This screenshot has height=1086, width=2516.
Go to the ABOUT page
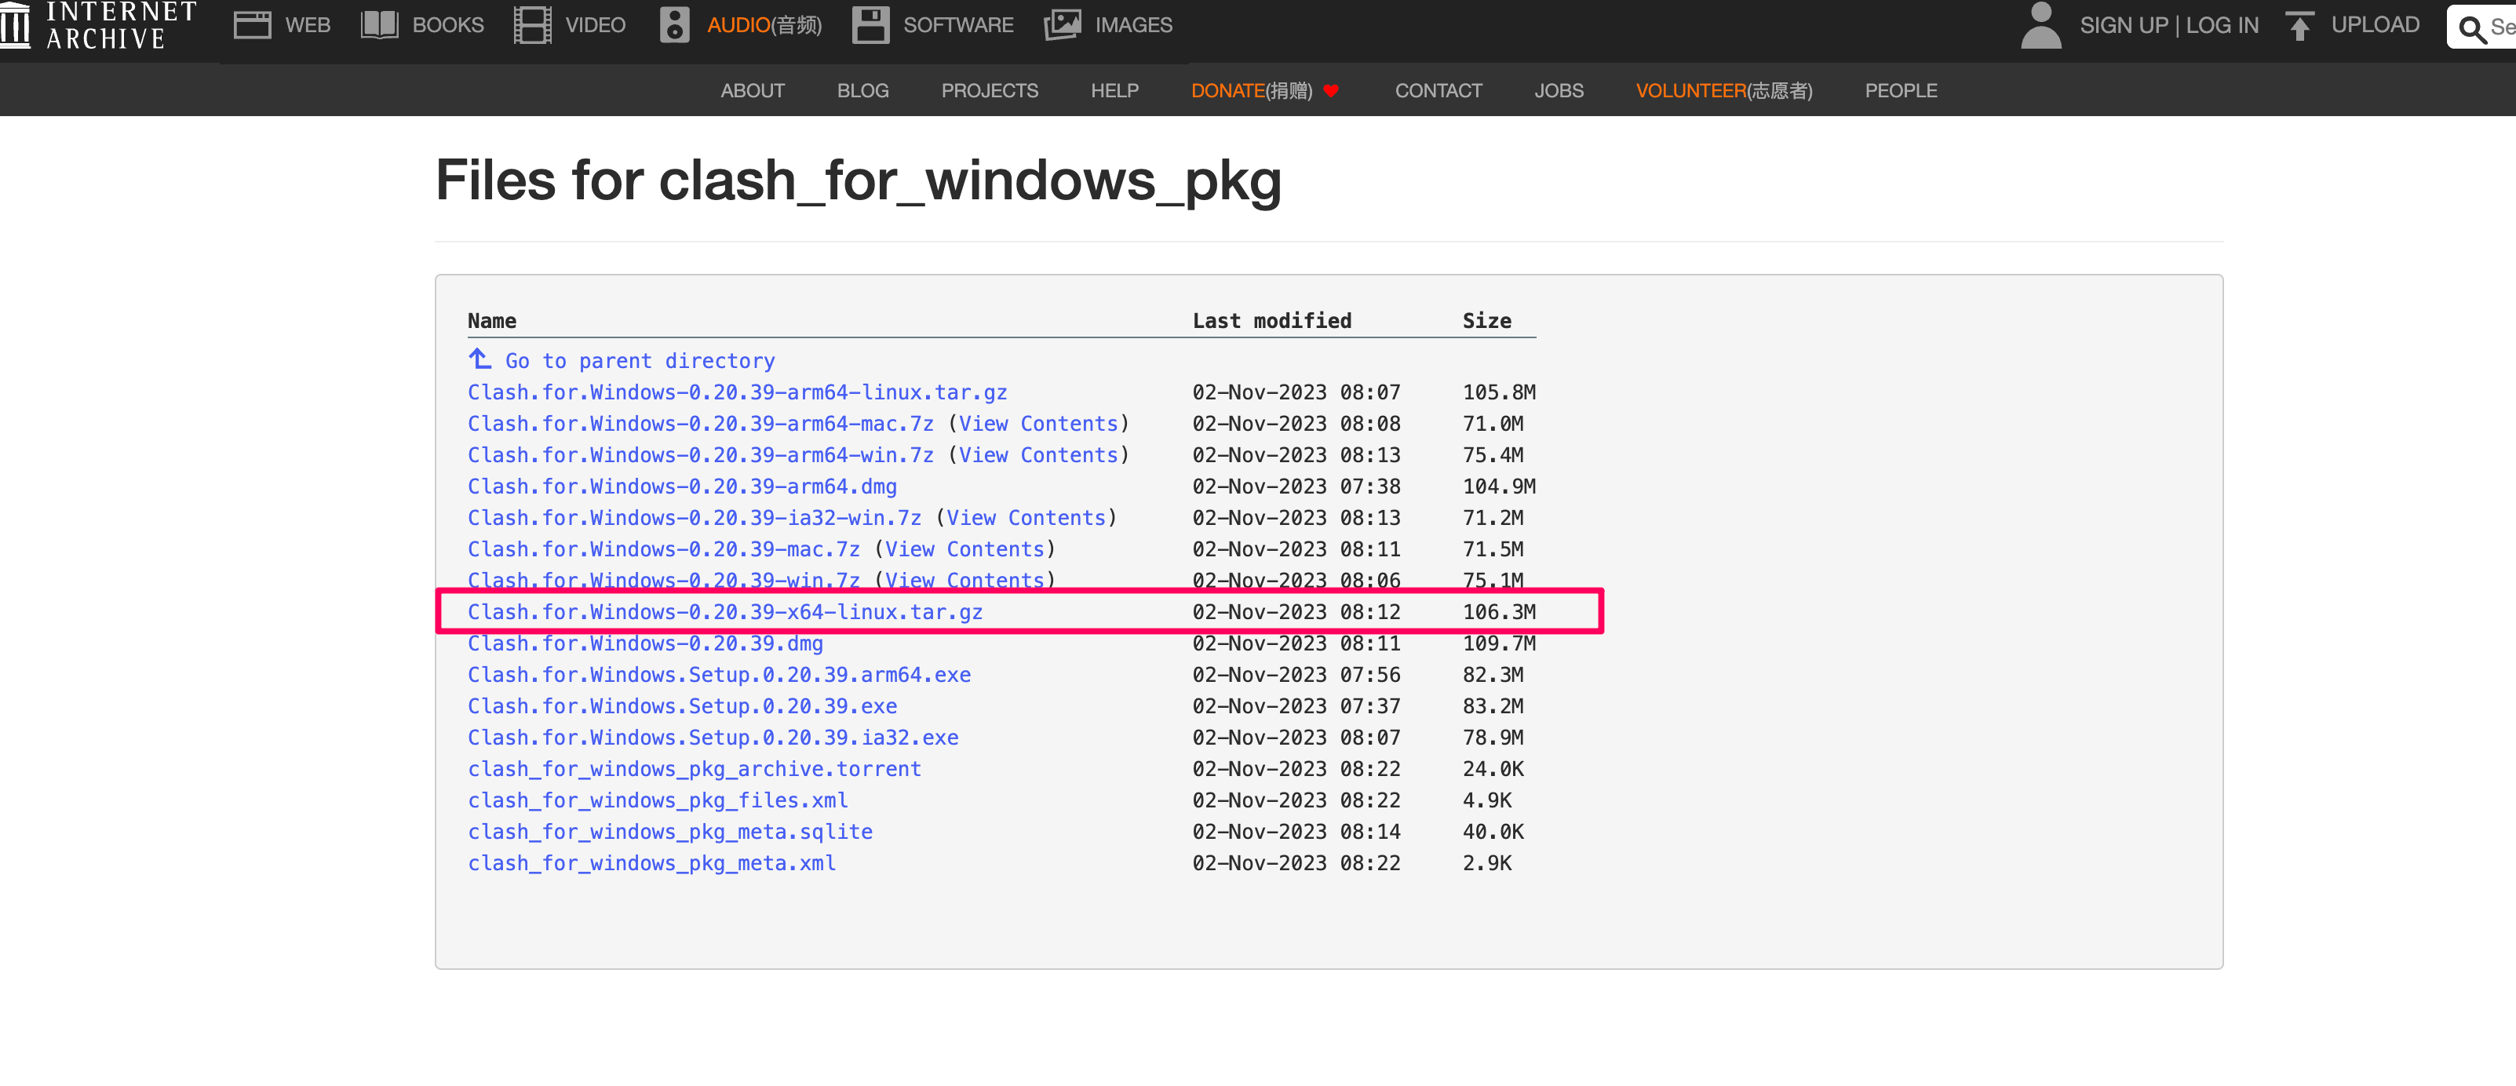(752, 91)
